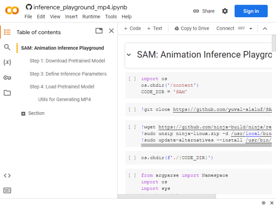276x207 pixels.
Task: Open Find and replace magnifier icon
Action: click(x=7, y=47)
